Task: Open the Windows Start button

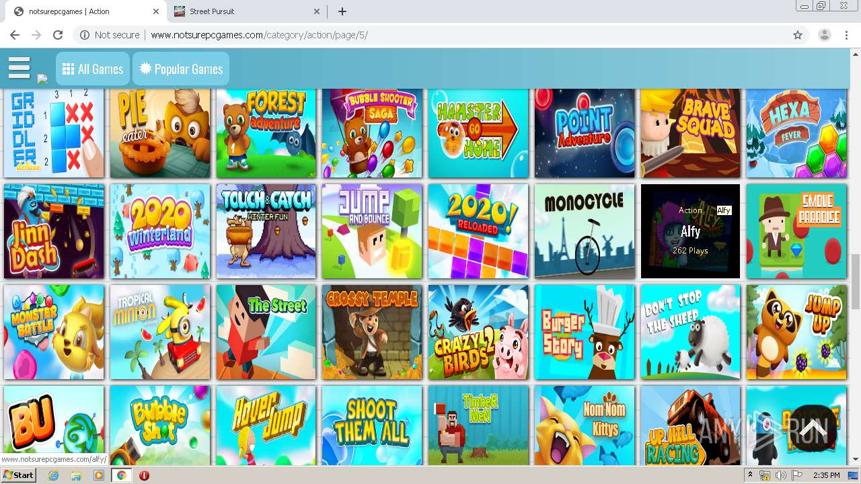Action: coord(19,475)
